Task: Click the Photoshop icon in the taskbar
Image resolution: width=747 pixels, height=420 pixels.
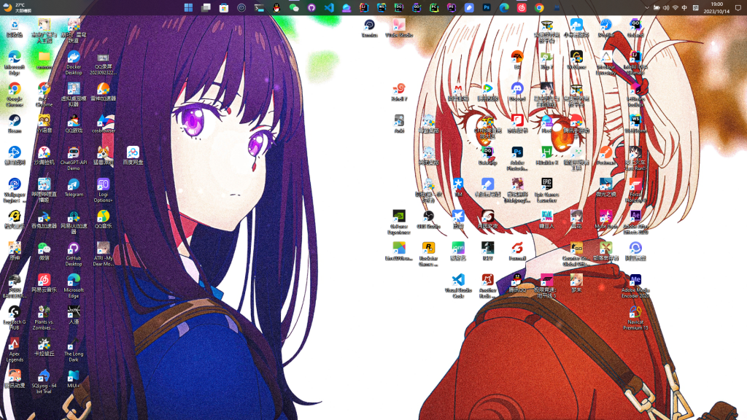Action: click(487, 8)
